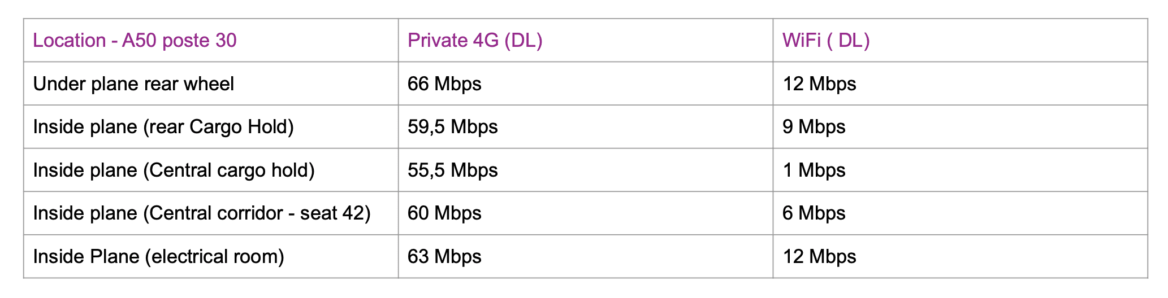
Task: Select "Inside plane (rear Cargo Hold)" cell
Action: pos(163,127)
